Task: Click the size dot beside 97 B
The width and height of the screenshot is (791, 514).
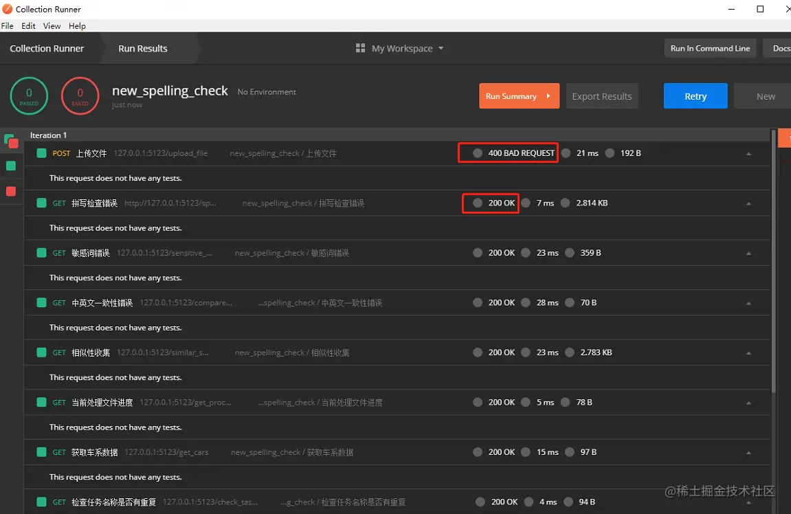Action: [x=570, y=452]
